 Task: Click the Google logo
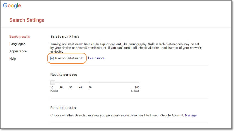[x=12, y=6]
